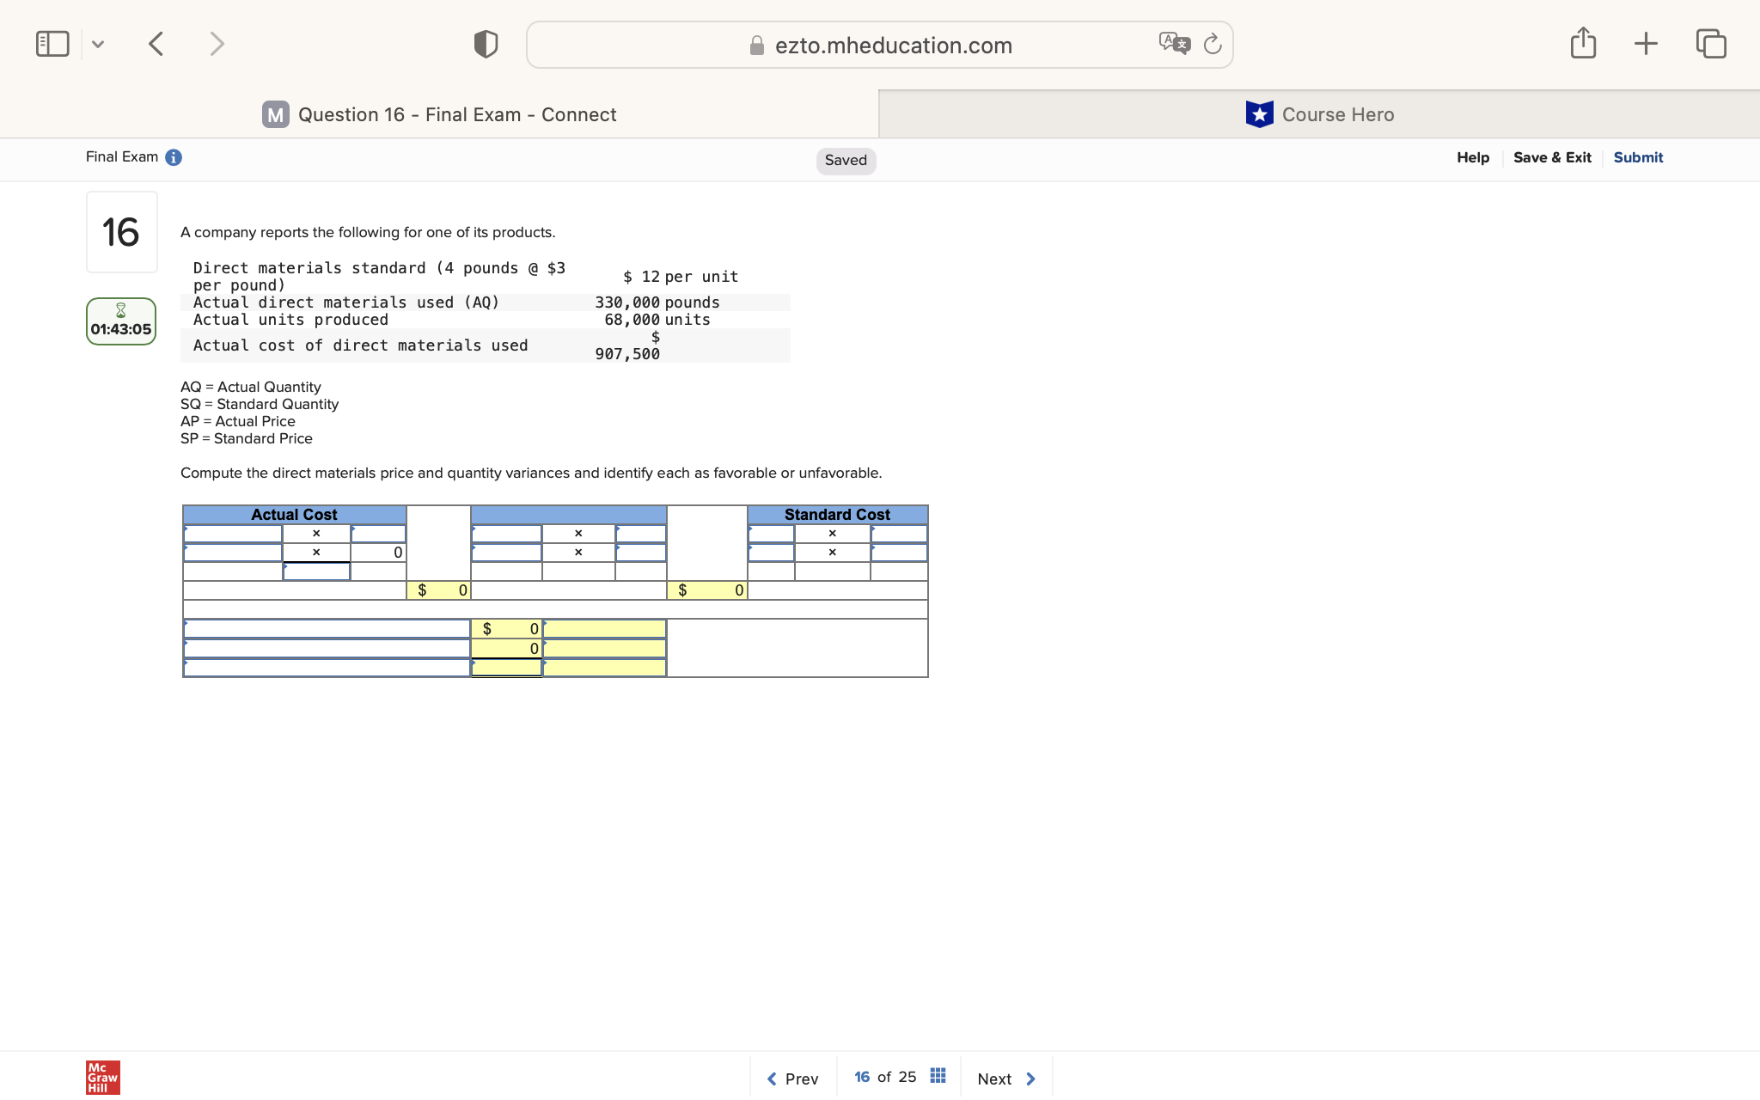Click the Safari sidebar toggle icon
The width and height of the screenshot is (1760, 1100).
tap(52, 44)
